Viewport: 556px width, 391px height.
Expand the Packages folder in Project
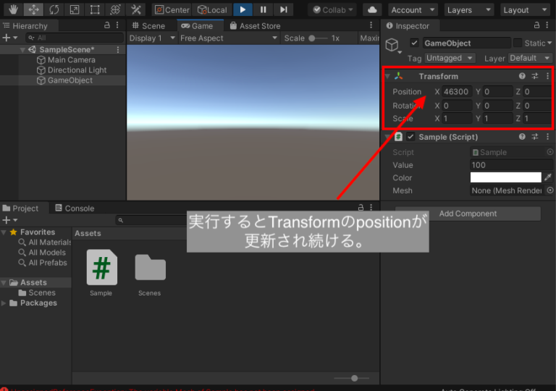click(4, 303)
